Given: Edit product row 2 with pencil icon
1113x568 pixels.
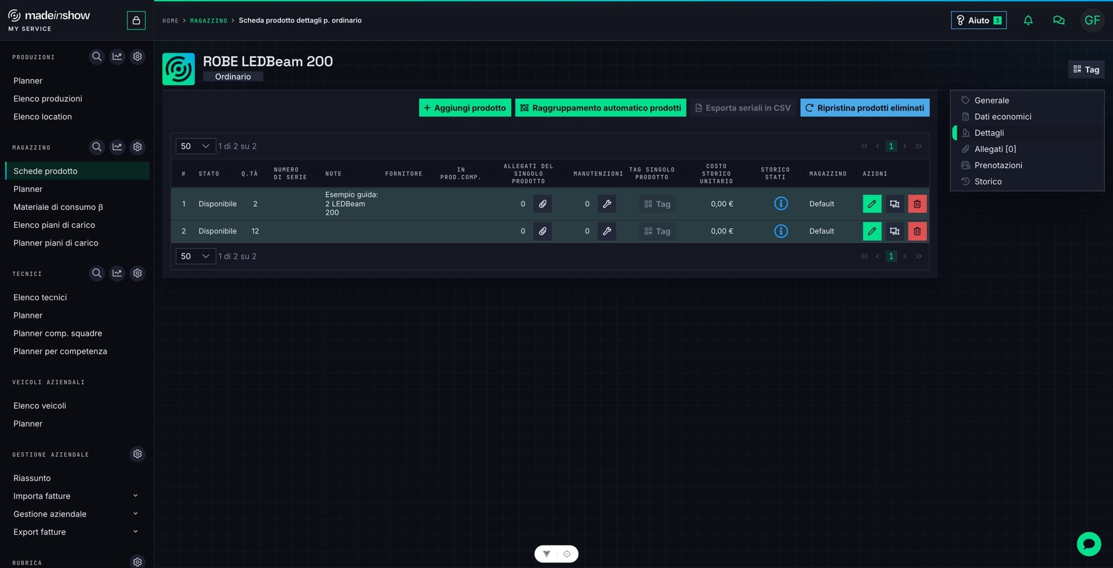Looking at the screenshot, I should (x=872, y=231).
